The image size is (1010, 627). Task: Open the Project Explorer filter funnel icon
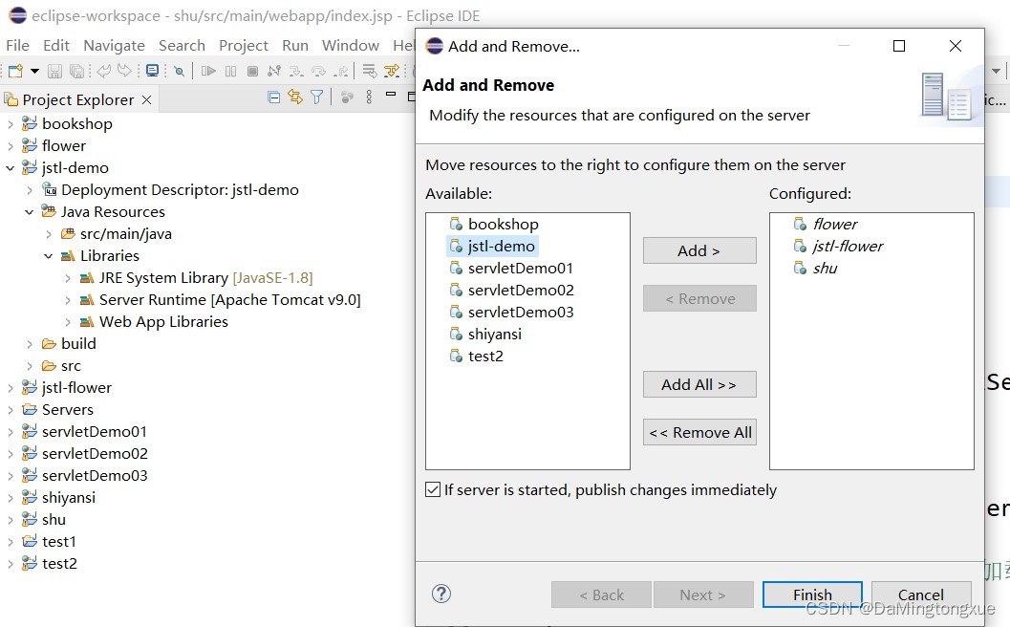315,97
